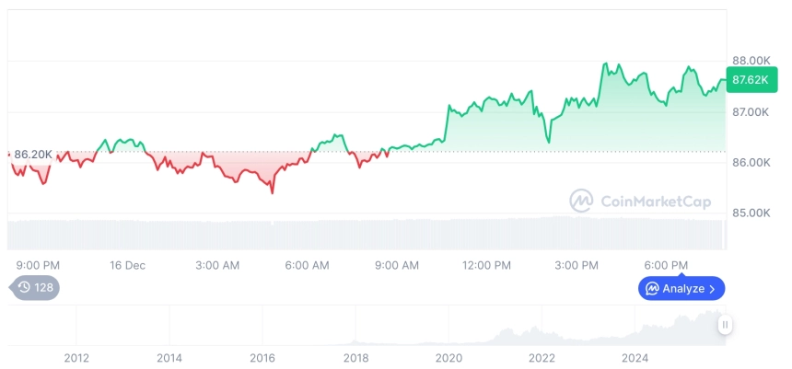
Task: Click the 16 Dec date label on the axis
Action: 127,266
